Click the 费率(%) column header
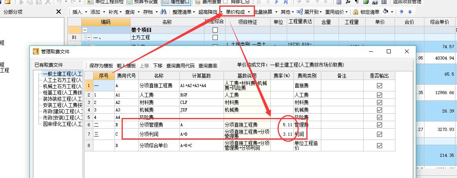The image size is (457, 178). pos(282,76)
